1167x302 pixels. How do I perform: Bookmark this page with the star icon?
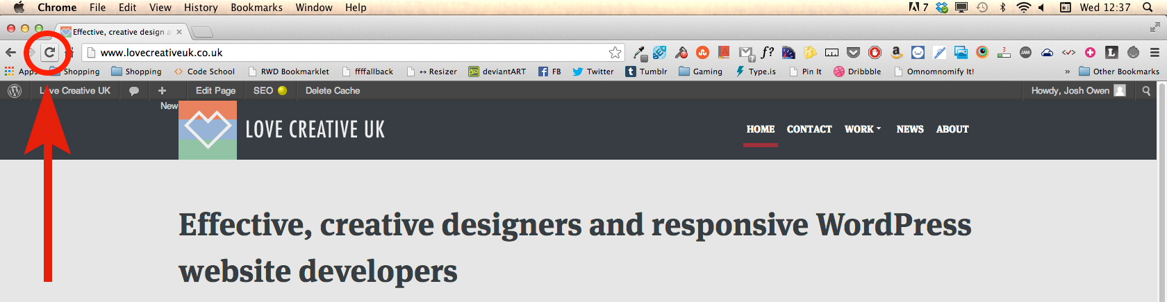pyautogui.click(x=615, y=53)
